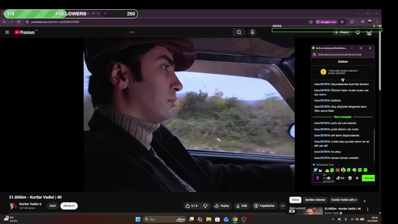
Task: Insert the blue wings emote
Action: click(x=315, y=170)
